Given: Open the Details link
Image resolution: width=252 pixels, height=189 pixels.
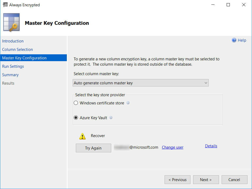Looking at the screenshot, I should [x=211, y=146].
